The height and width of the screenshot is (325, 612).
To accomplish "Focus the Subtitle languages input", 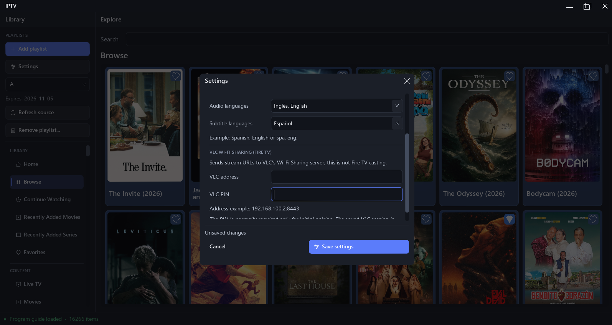I will point(332,123).
